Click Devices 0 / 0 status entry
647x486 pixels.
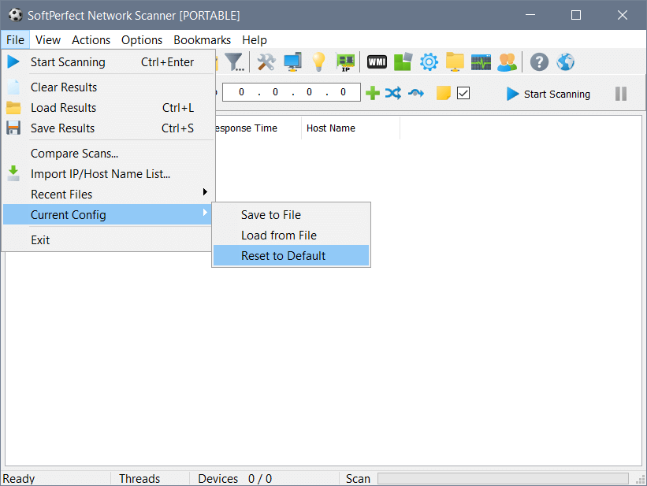235,479
